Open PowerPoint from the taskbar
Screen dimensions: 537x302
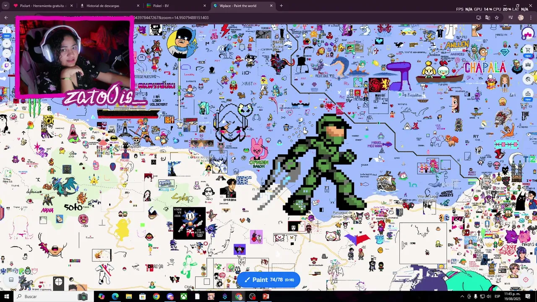pos(266,297)
